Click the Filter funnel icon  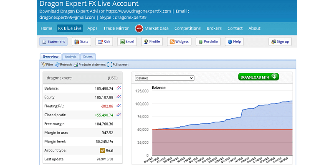(43, 65)
